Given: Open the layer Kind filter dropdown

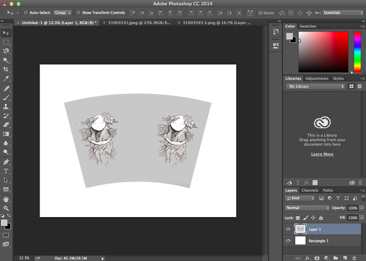Looking at the screenshot, I should (x=300, y=198).
